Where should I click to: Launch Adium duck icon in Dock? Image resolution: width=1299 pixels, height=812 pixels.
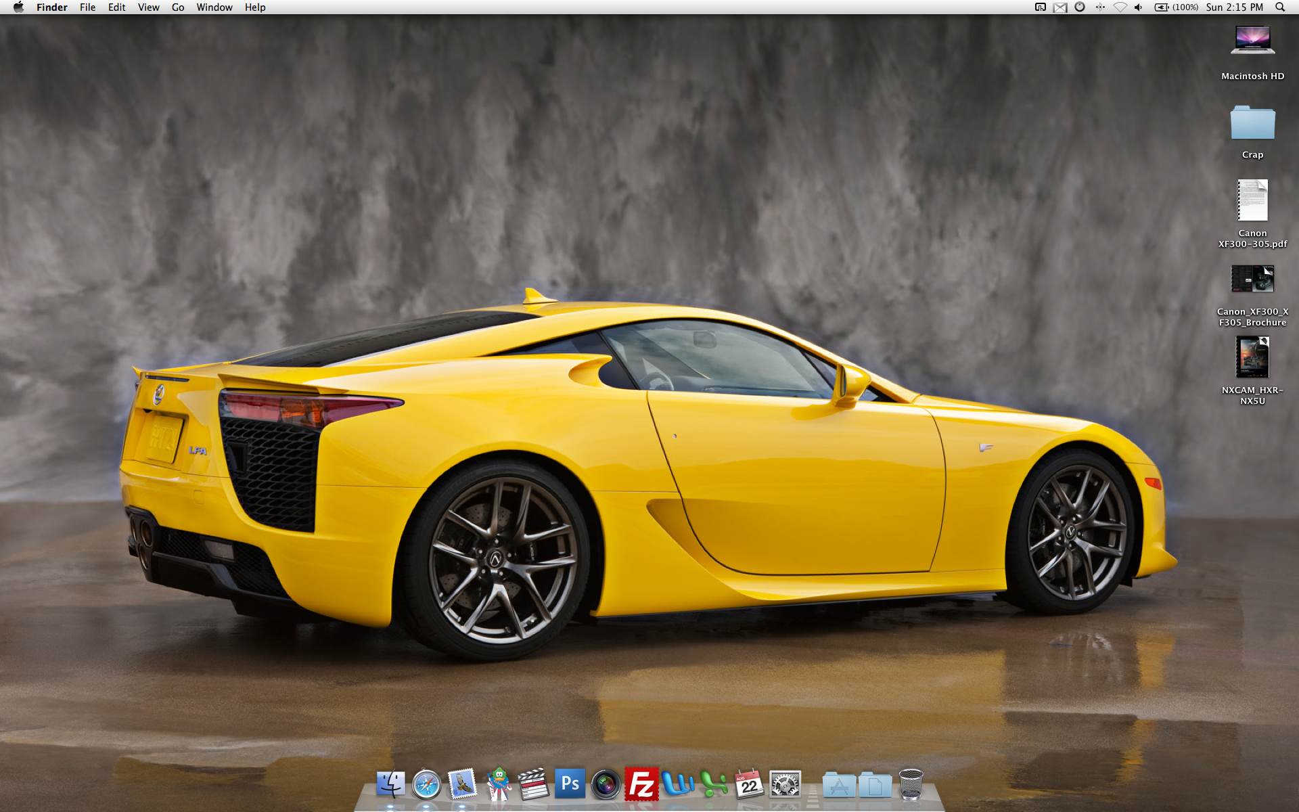point(499,784)
